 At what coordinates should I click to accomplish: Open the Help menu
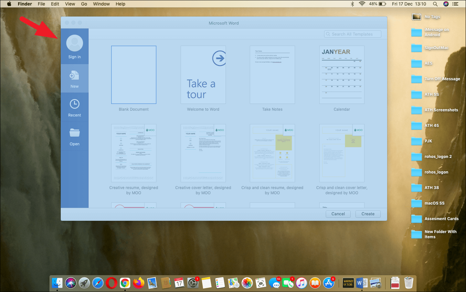click(x=121, y=4)
